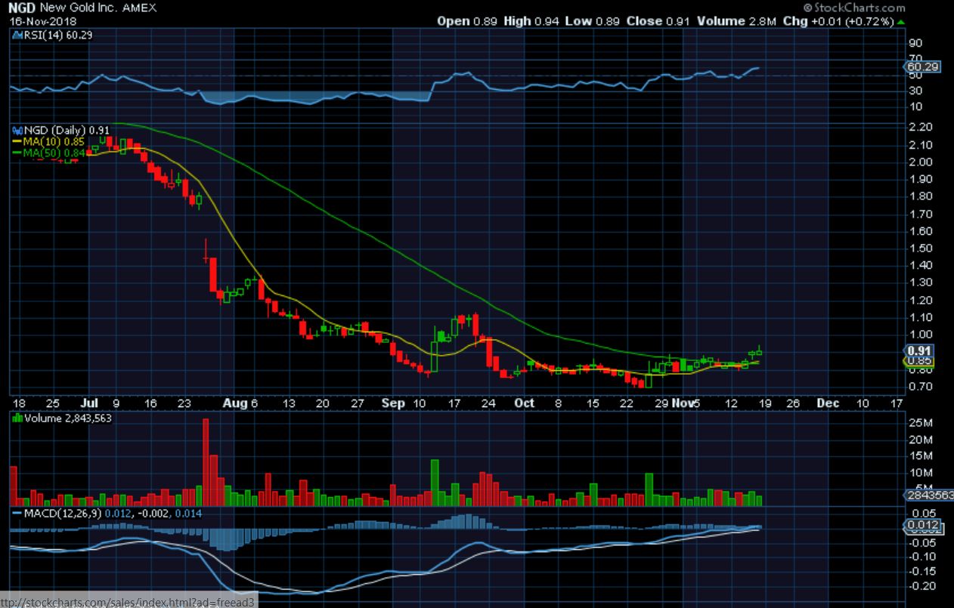The width and height of the screenshot is (954, 608).
Task: Click the 60.29 RSI value tag
Action: tap(921, 67)
